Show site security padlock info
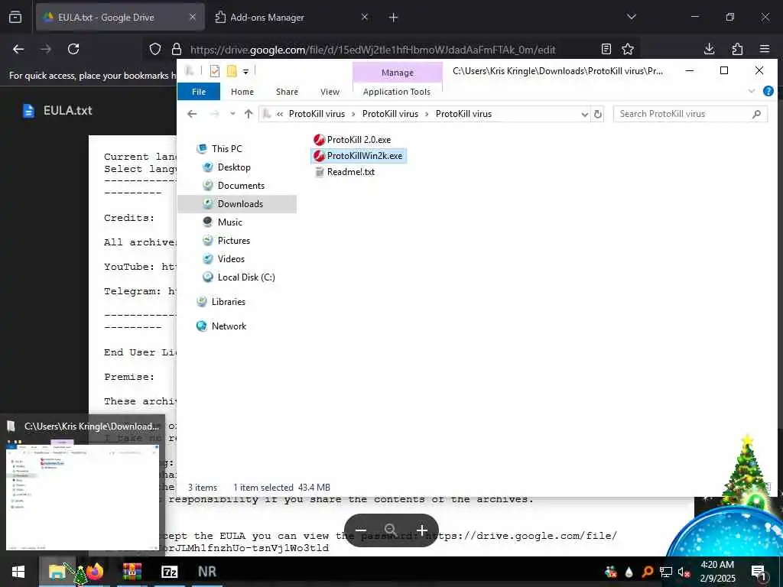The image size is (783, 587). [177, 49]
